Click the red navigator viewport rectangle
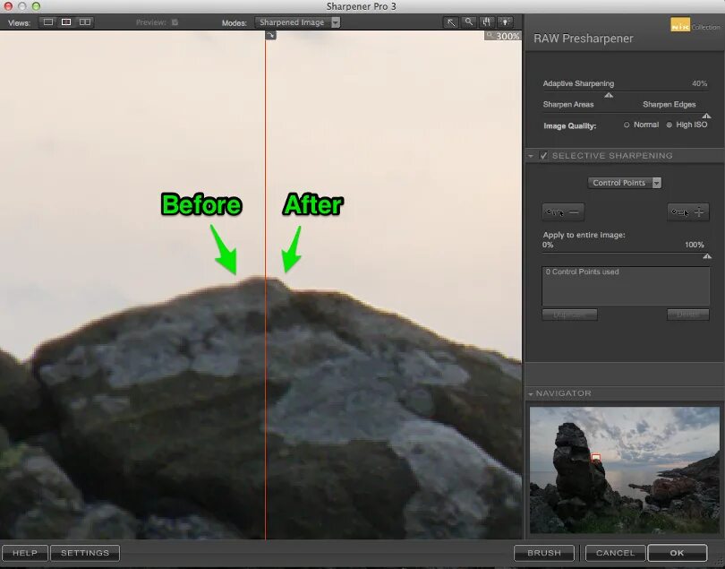Screen dimensions: 725x569 pos(596,457)
